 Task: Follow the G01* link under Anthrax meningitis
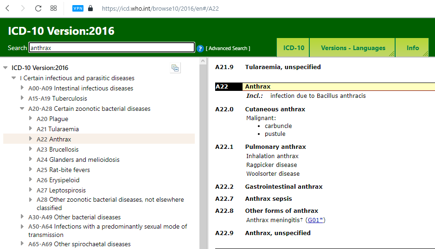tap(315, 220)
